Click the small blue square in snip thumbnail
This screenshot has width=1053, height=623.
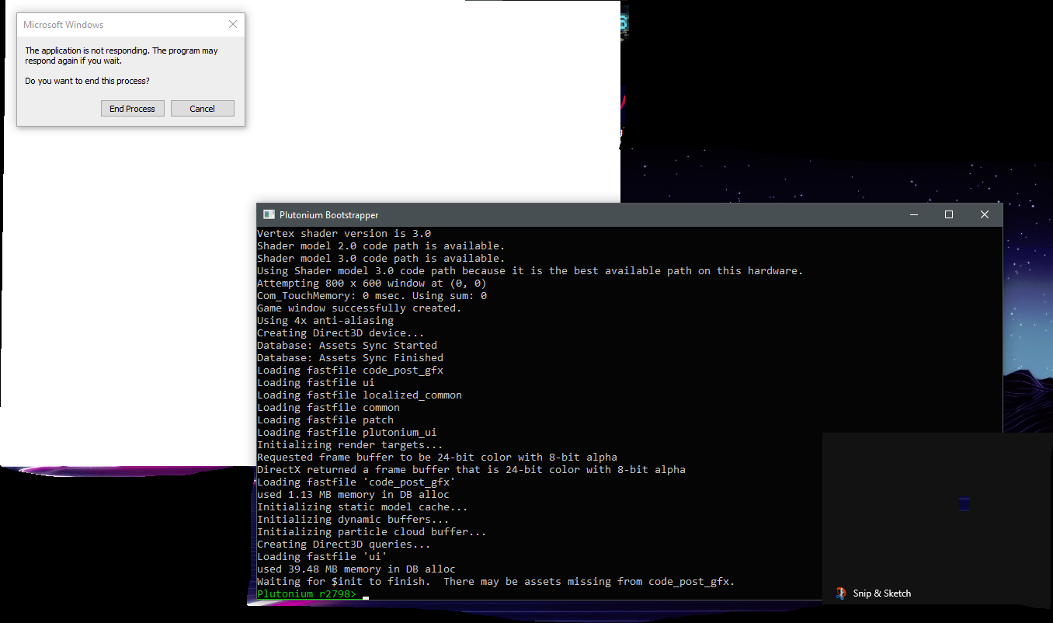tap(964, 504)
